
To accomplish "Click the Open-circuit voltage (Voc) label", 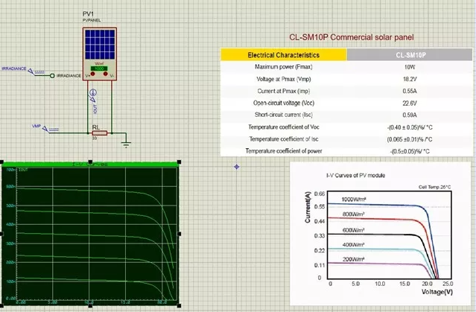I will [x=284, y=103].
